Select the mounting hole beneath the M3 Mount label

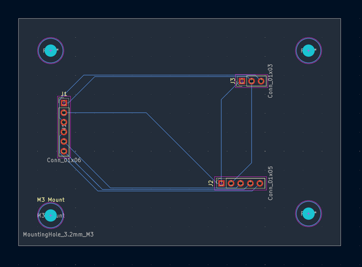tap(51, 215)
